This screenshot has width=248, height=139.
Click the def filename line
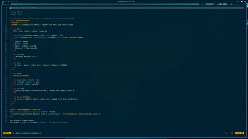point(19,54)
